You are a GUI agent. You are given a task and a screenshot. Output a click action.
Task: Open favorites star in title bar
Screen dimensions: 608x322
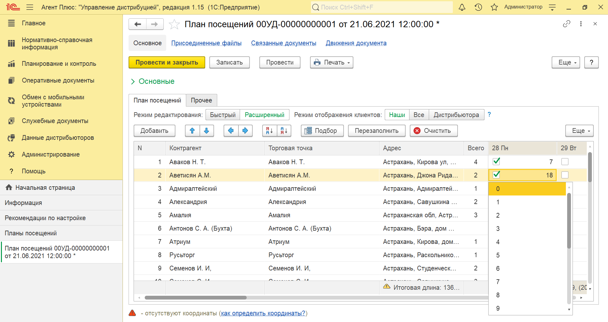494,7
